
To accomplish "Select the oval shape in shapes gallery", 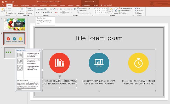I will point(104,8).
